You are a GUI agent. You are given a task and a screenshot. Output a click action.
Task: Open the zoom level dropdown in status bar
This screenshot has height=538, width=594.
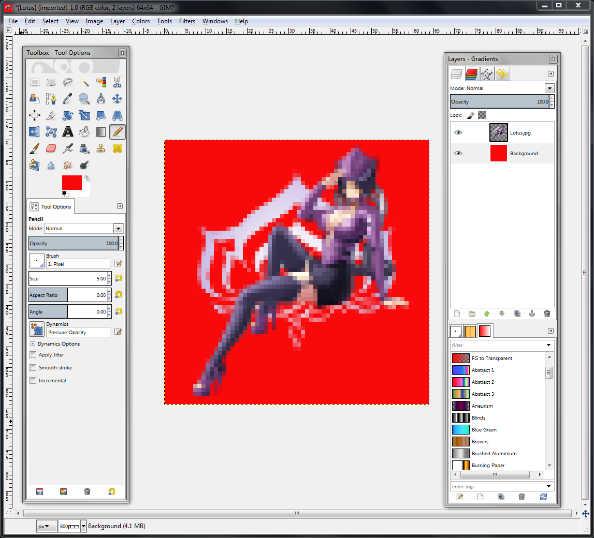click(x=83, y=526)
